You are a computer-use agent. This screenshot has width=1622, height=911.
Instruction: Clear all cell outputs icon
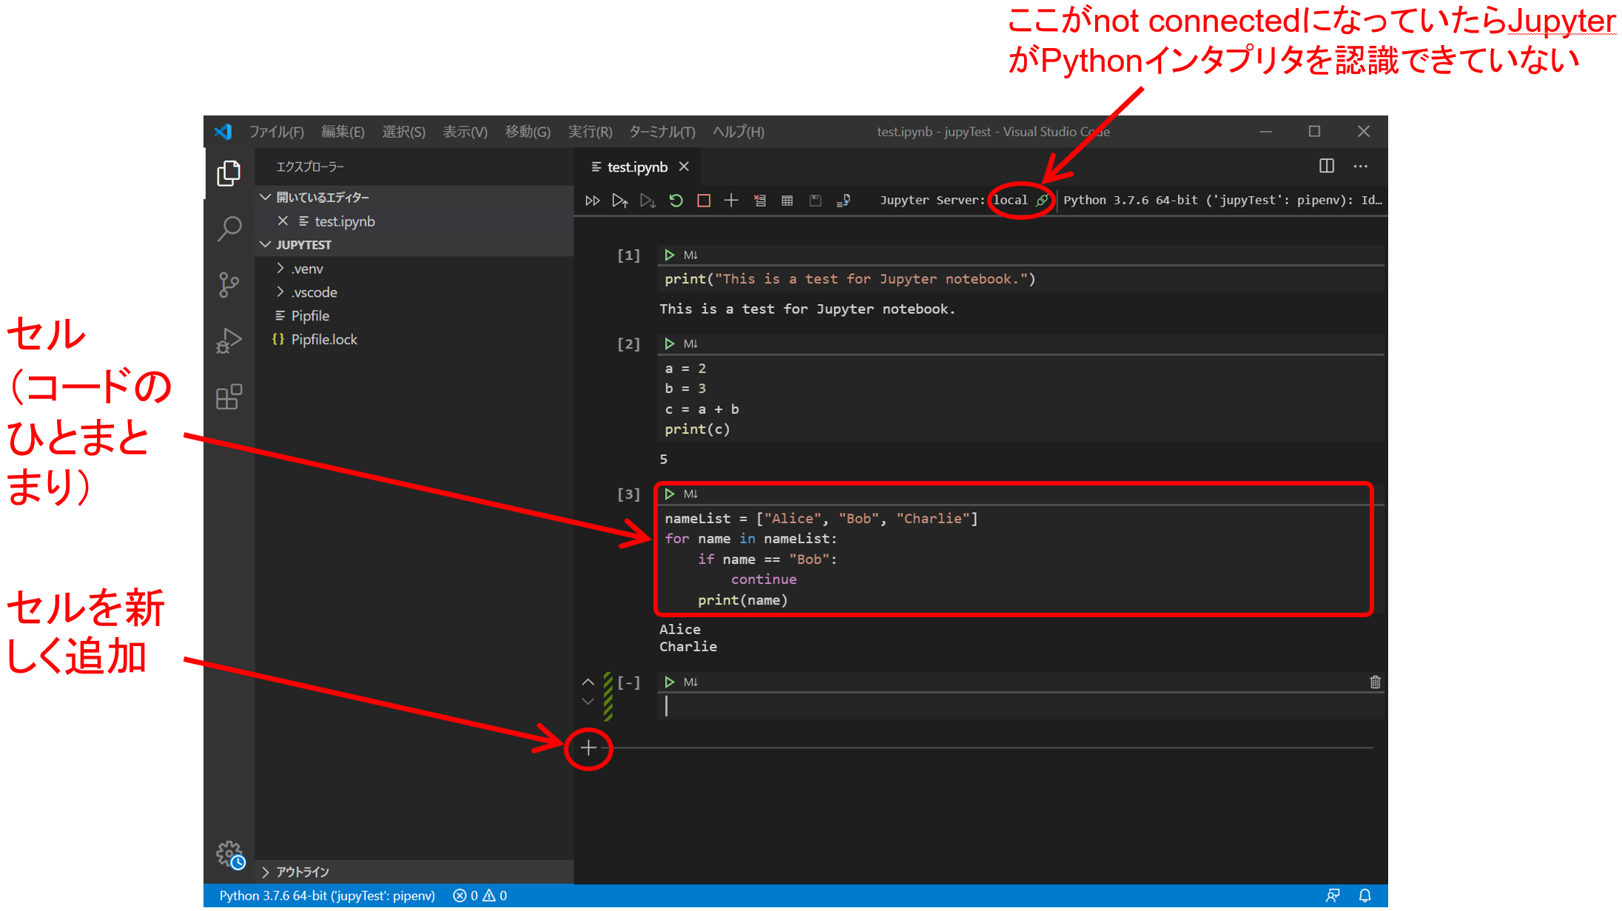759,201
